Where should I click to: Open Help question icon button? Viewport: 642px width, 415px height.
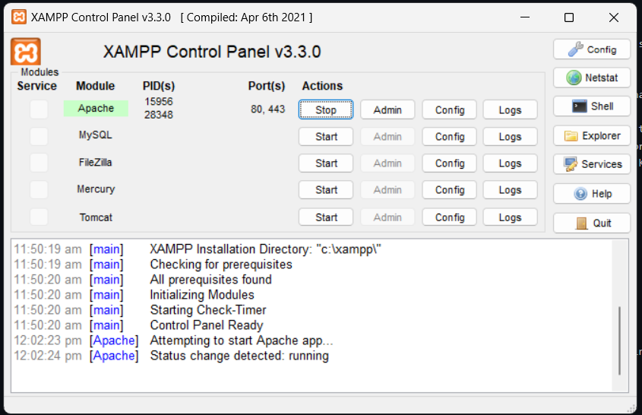pyautogui.click(x=592, y=193)
